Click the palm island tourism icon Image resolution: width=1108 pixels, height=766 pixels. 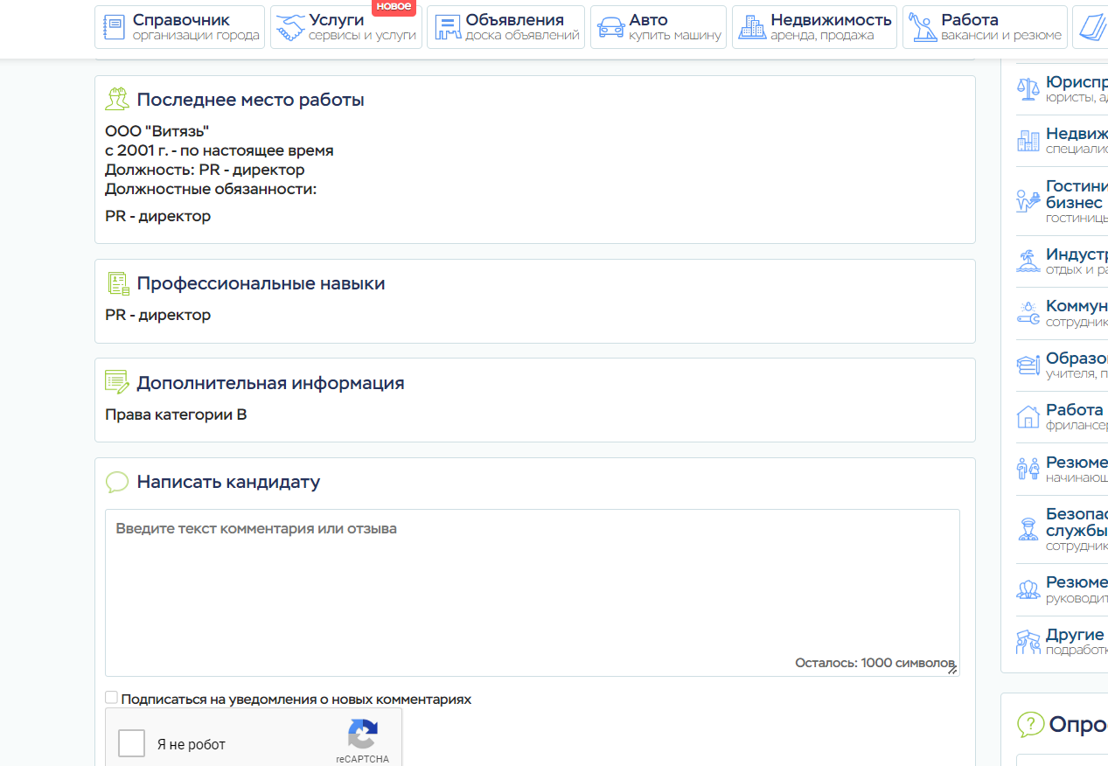1028,261
